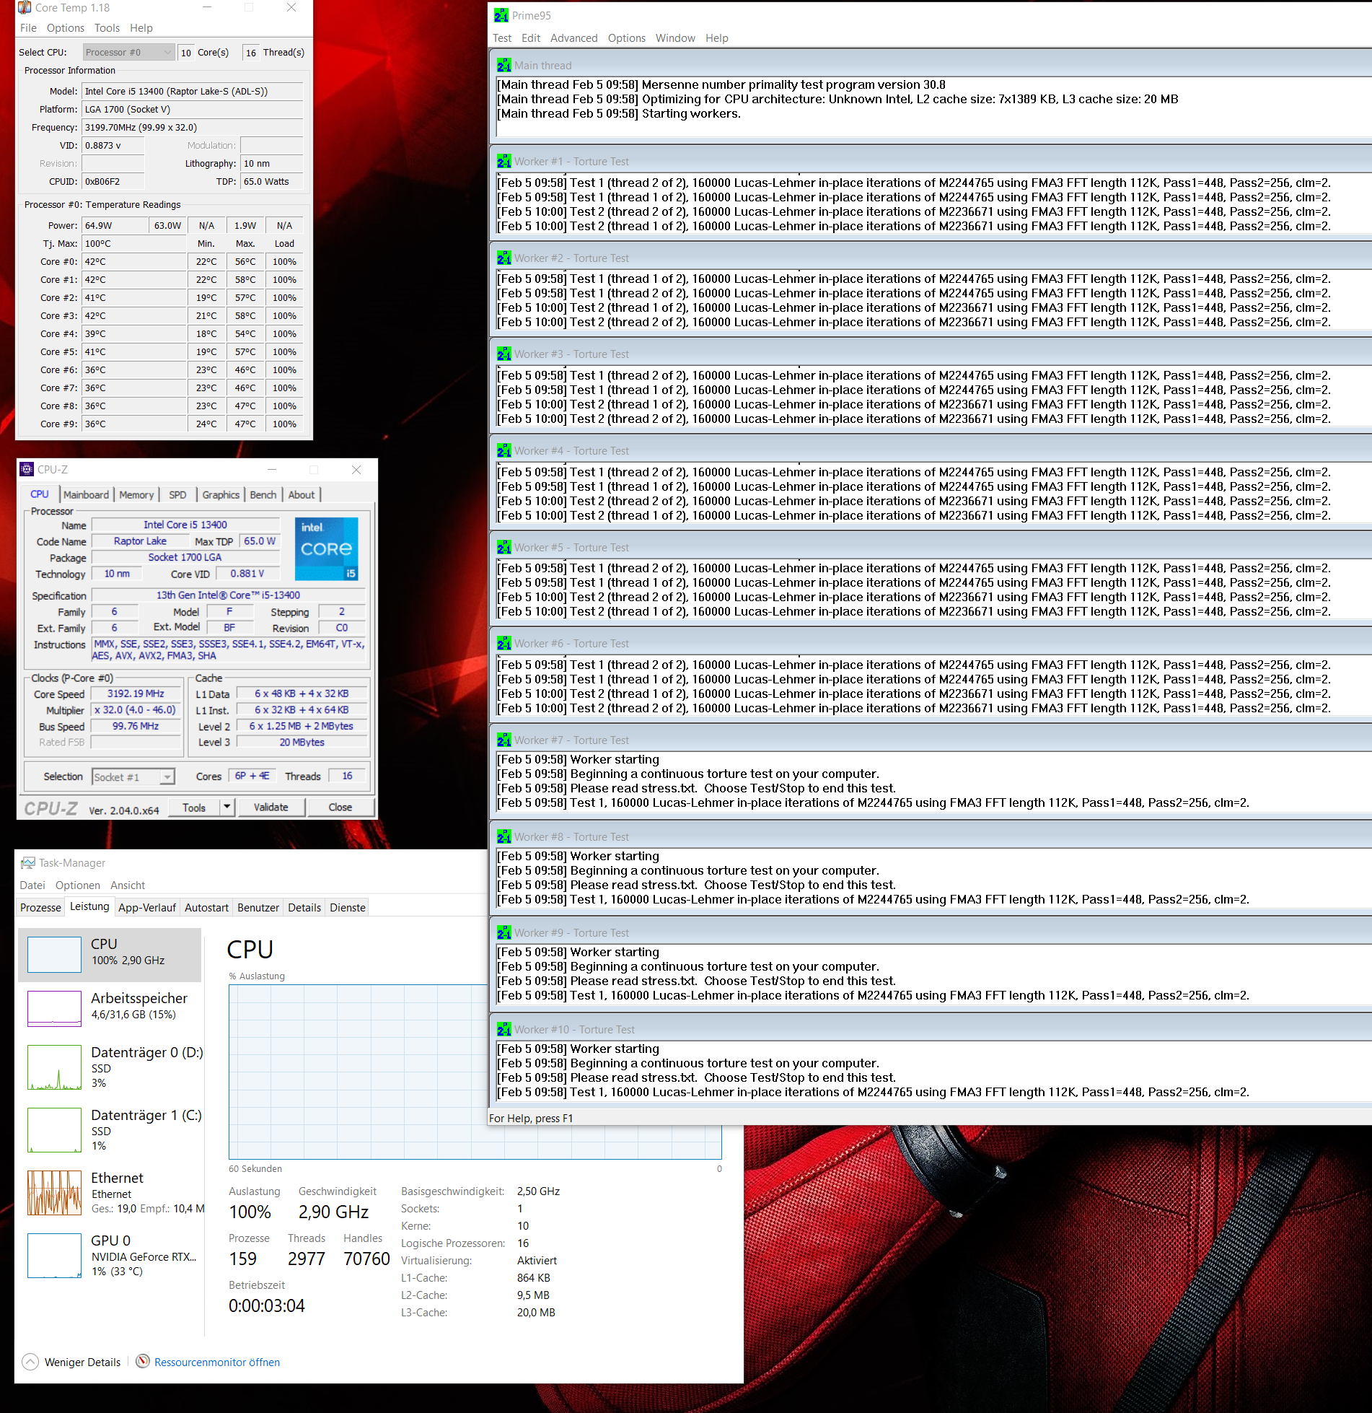Screen dimensions: 1372x1413
Task: Click the Worker #10 Torture Test window icon
Action: 503,1029
